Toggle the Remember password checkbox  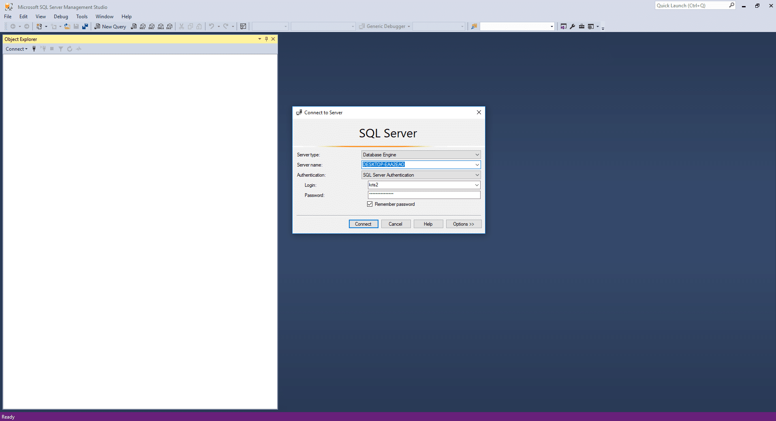[370, 204]
